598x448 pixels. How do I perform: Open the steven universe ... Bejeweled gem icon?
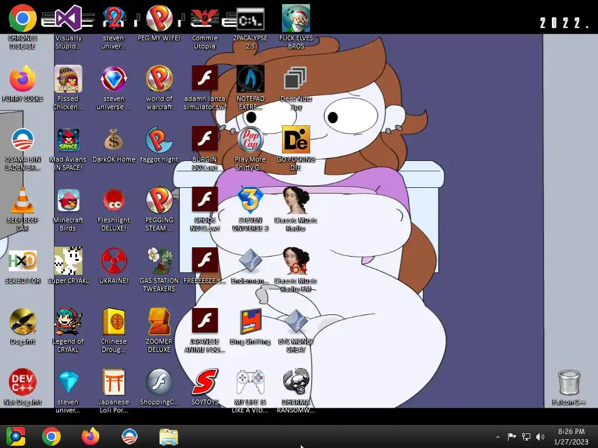point(114,79)
